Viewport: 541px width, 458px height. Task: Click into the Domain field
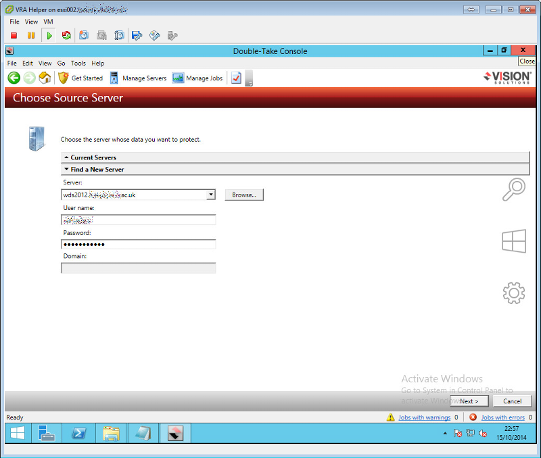[139, 268]
